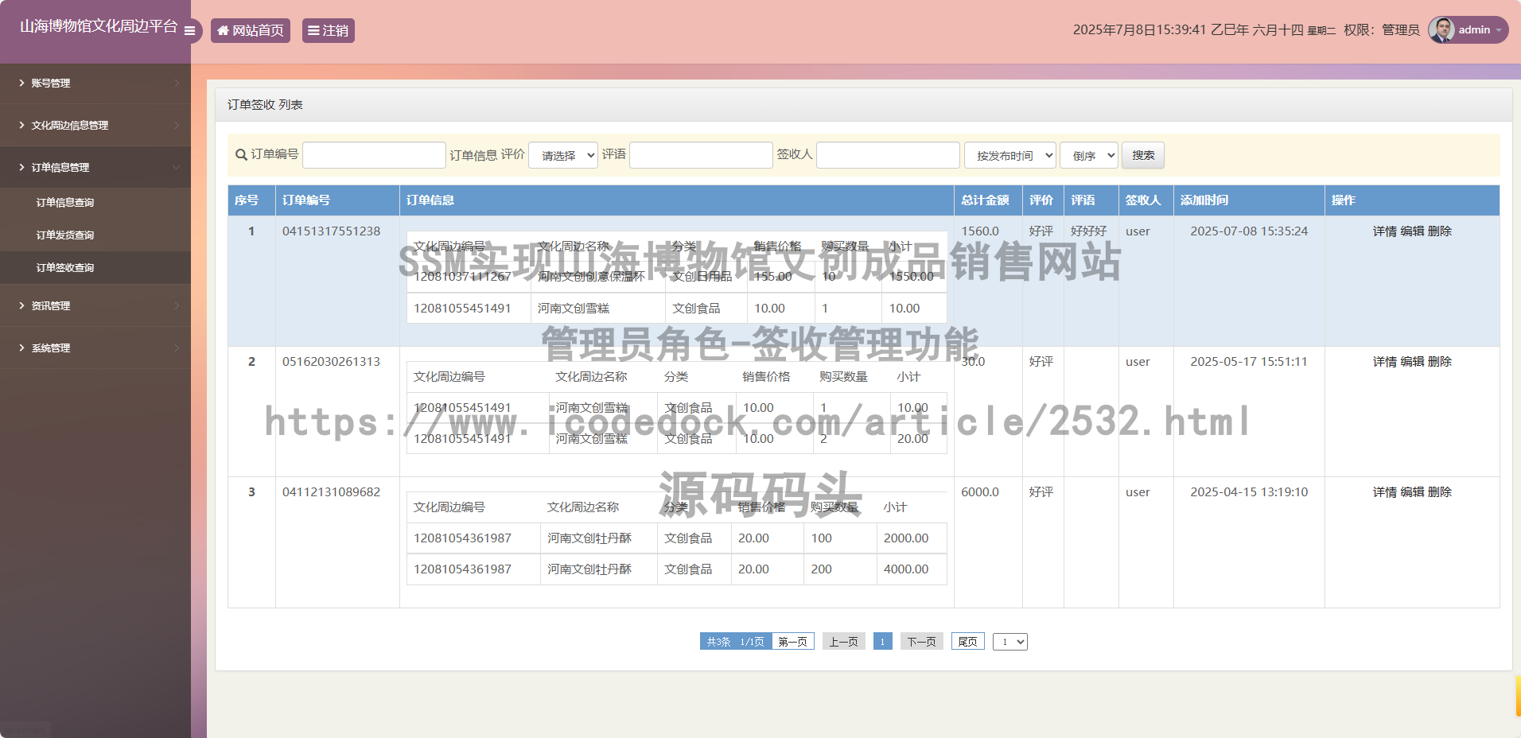The width and height of the screenshot is (1521, 738).
Task: Click the 共3条 1/1页 pagination summary
Action: pos(736,641)
